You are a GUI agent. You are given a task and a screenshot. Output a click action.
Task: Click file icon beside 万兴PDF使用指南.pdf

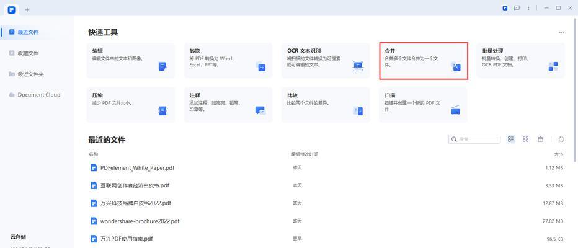[94, 239]
